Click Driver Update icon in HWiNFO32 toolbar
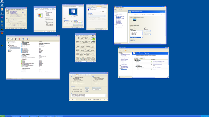The height and width of the screenshot is (117, 209). (x=27, y=39)
